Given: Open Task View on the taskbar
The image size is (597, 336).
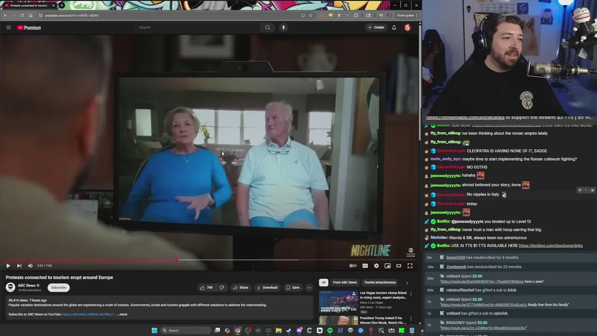Looking at the screenshot, I should [x=217, y=330].
